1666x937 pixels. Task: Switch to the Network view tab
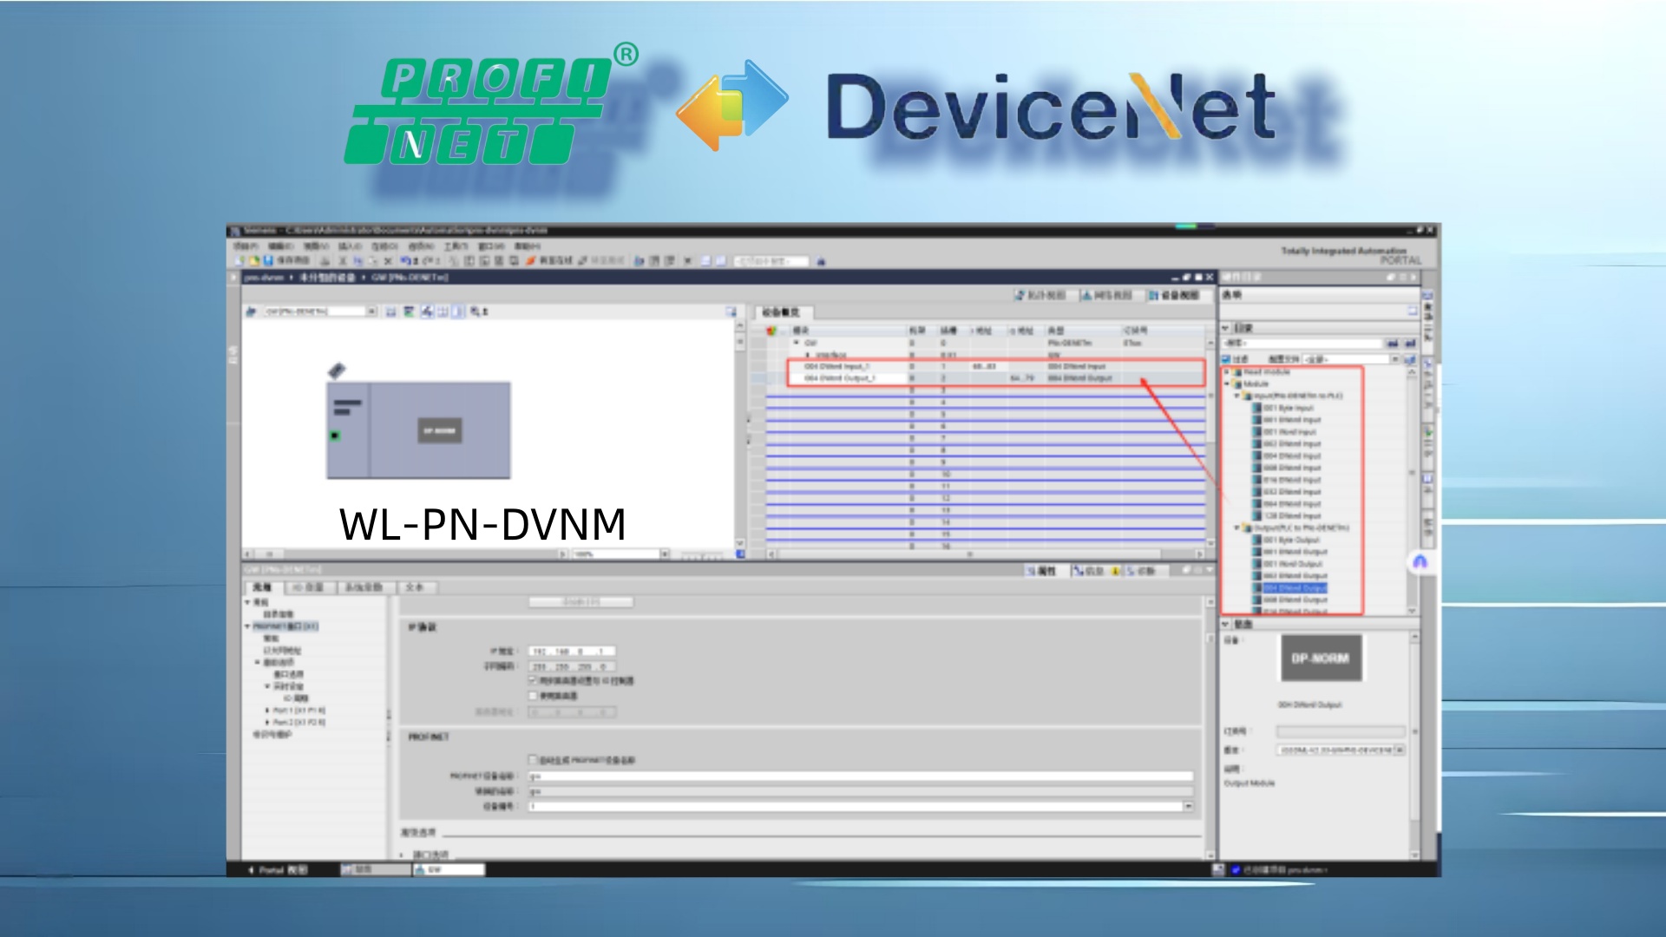[1106, 296]
